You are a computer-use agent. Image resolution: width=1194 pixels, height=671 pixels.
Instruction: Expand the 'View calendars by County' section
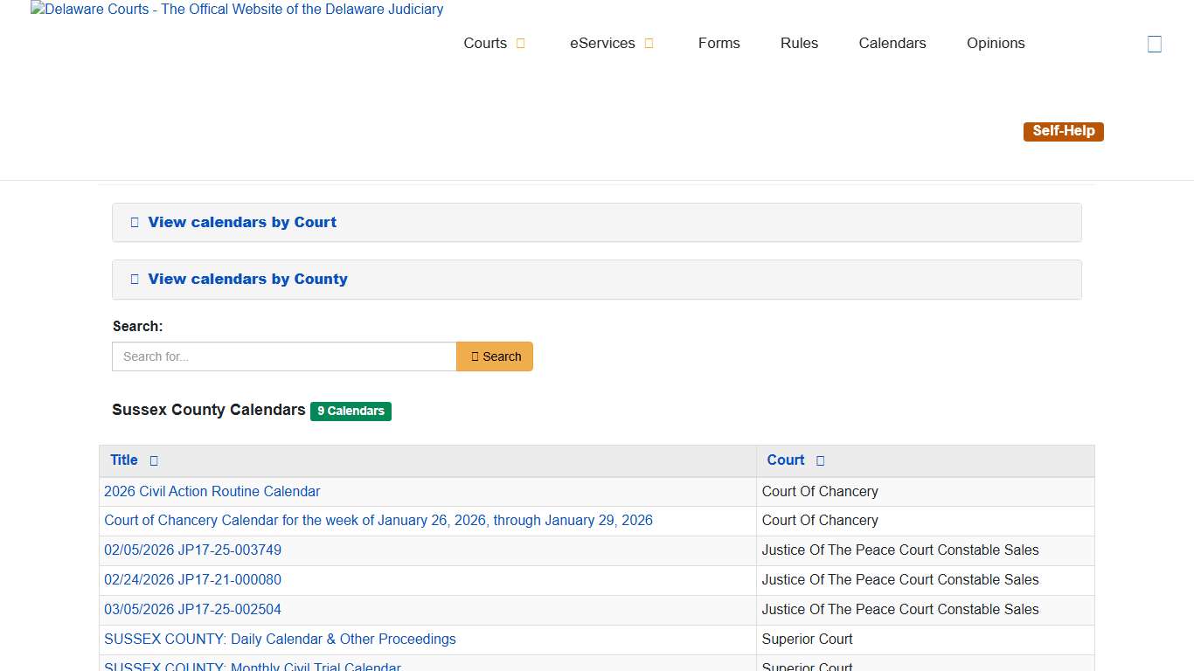coord(247,279)
